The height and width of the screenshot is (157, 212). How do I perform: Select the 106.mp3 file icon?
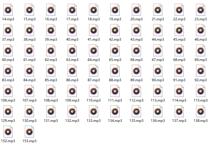[8, 91]
